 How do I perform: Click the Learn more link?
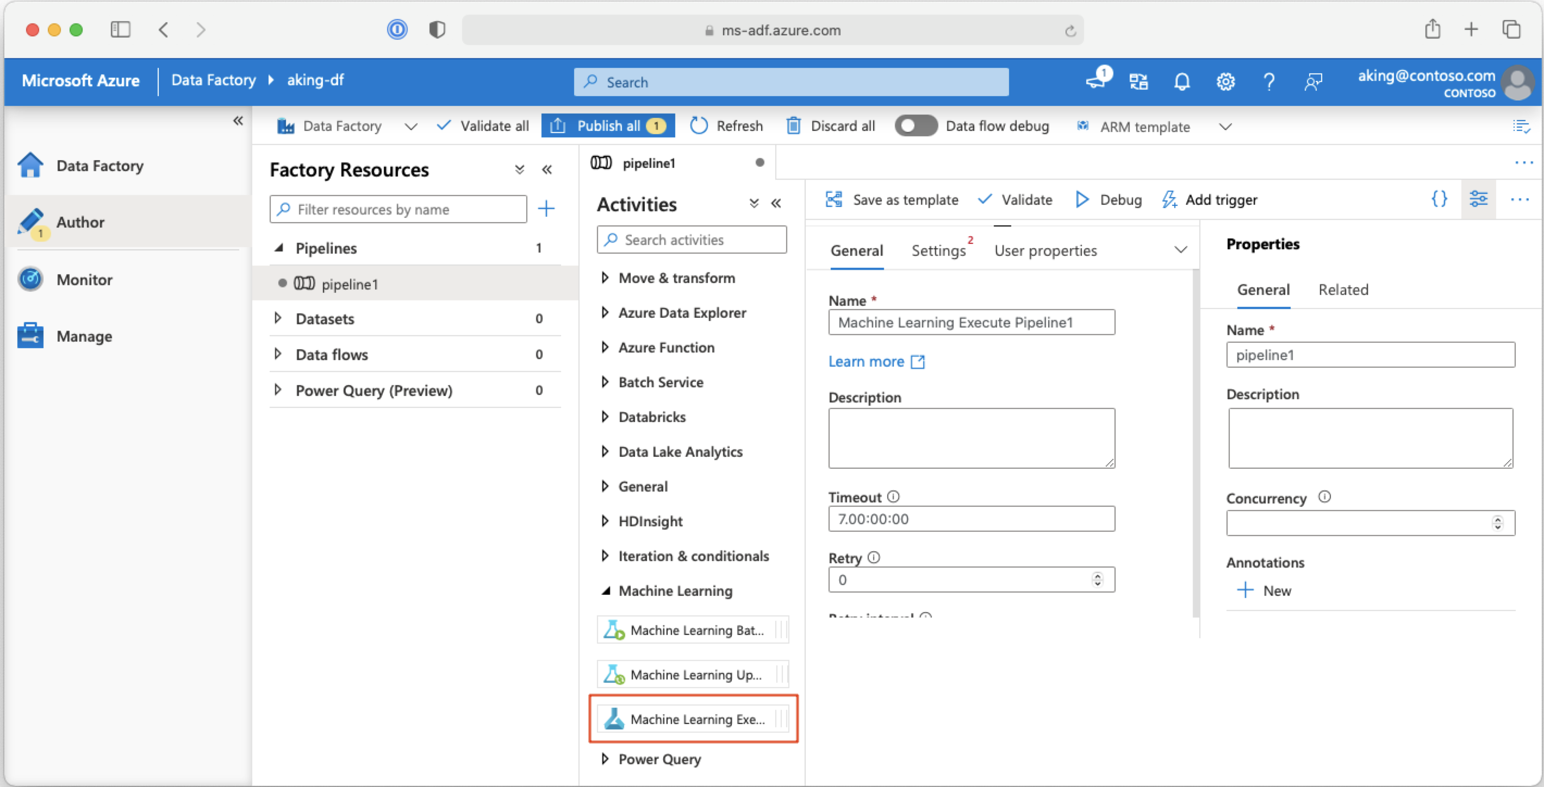867,361
